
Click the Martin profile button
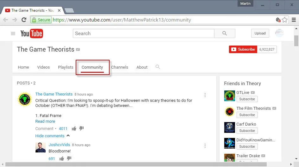click(x=245, y=3)
